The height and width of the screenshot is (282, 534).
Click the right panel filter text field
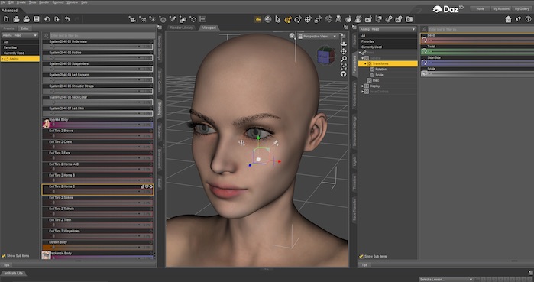[x=481, y=29]
